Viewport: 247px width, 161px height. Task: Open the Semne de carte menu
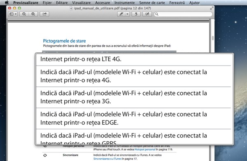pos(152,3)
